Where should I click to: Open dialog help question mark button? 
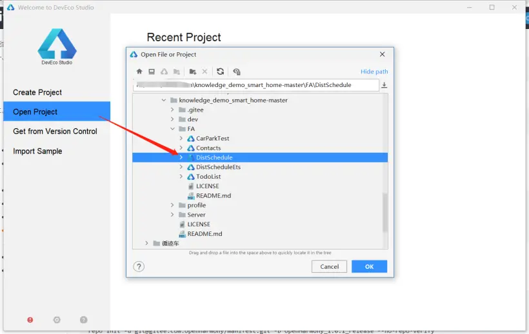pyautogui.click(x=139, y=266)
